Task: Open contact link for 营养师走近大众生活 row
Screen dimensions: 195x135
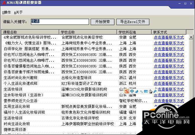Action: (169, 101)
